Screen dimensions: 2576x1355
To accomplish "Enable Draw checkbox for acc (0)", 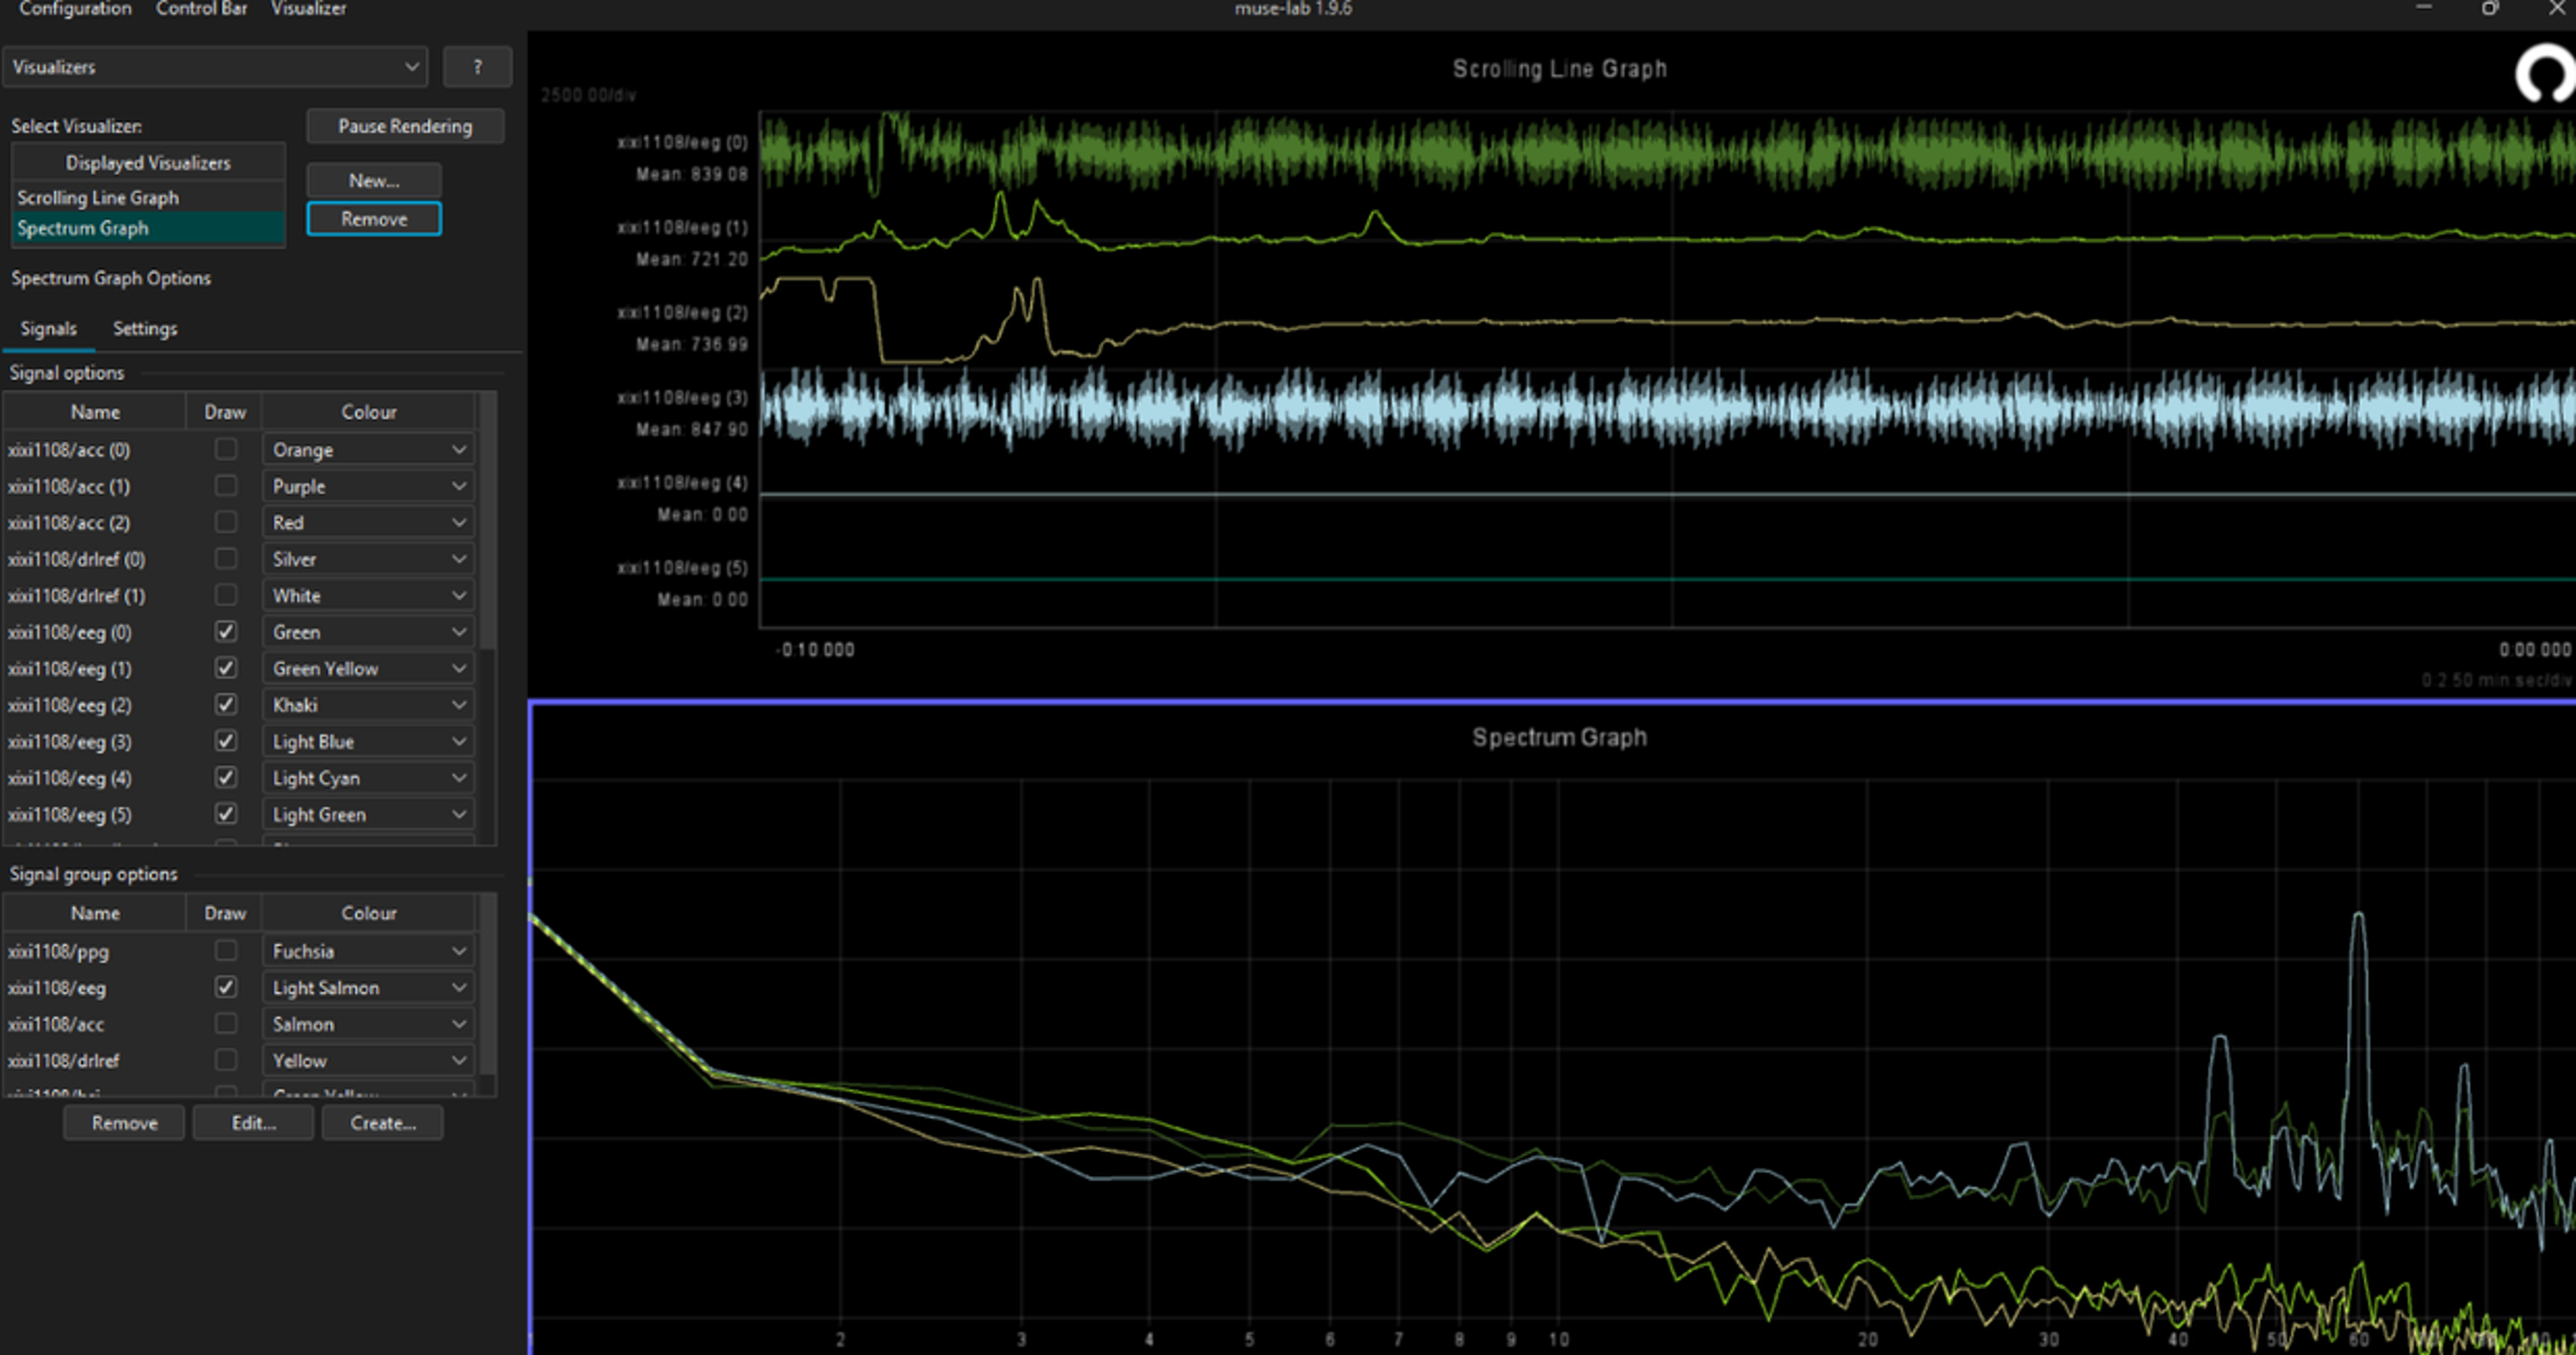I will (226, 449).
